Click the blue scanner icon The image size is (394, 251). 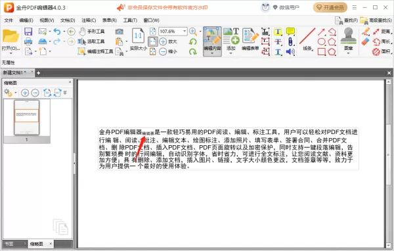pyautogui.click(x=43, y=41)
